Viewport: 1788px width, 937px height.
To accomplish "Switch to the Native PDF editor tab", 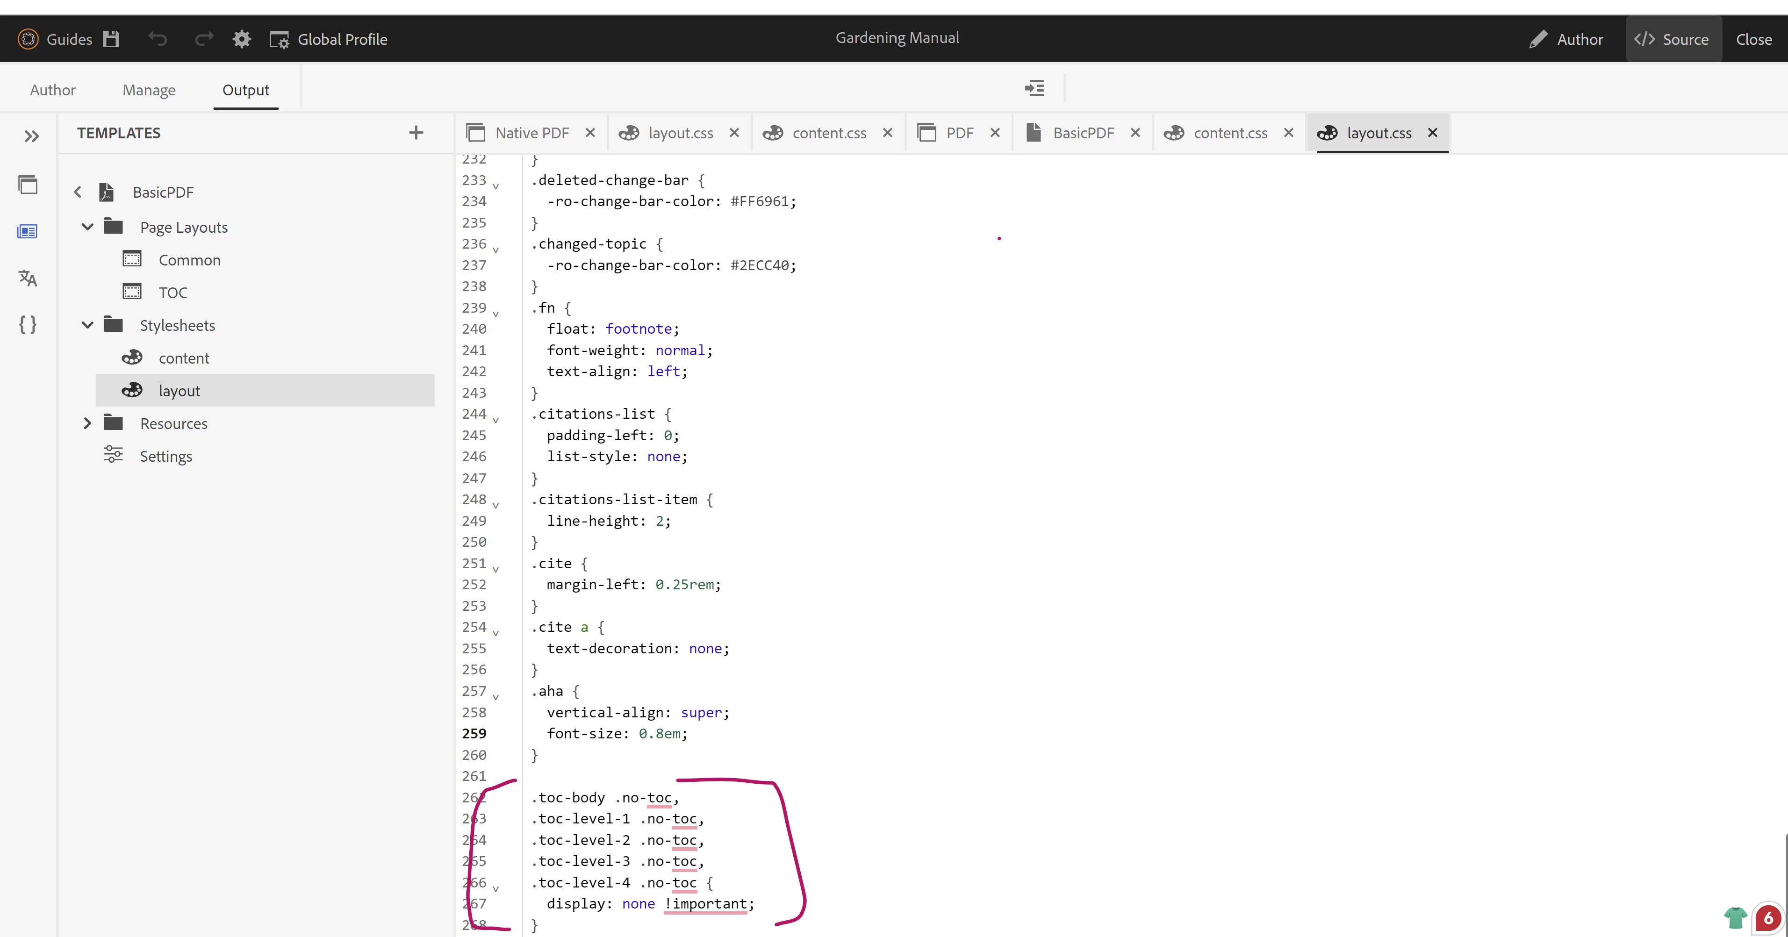I will coord(531,133).
